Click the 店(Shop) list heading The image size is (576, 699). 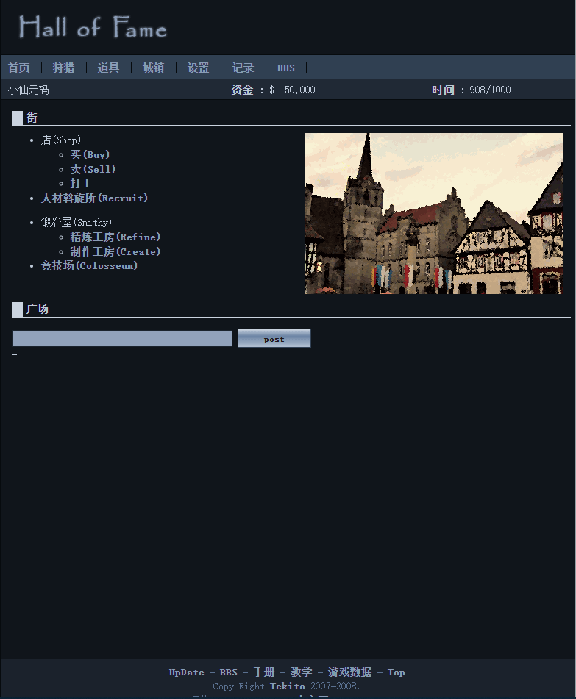pyautogui.click(x=61, y=140)
